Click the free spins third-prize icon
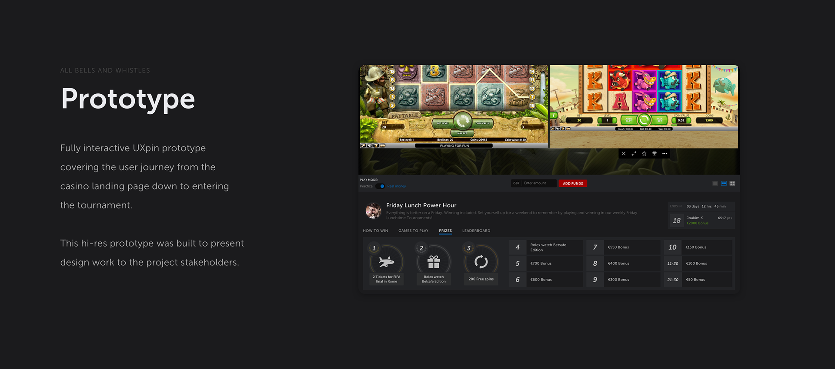 [x=481, y=262]
